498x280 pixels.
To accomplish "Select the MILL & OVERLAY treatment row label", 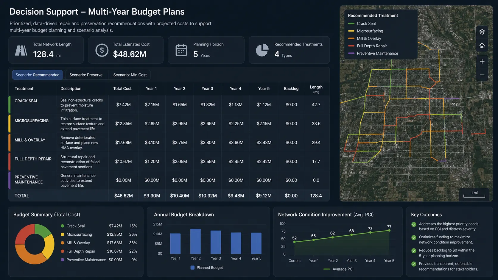I will click(30, 140).
